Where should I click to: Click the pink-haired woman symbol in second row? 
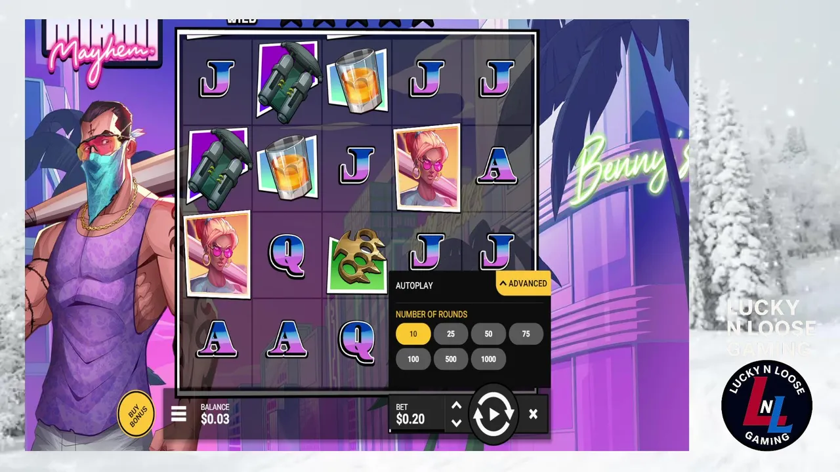pos(427,167)
